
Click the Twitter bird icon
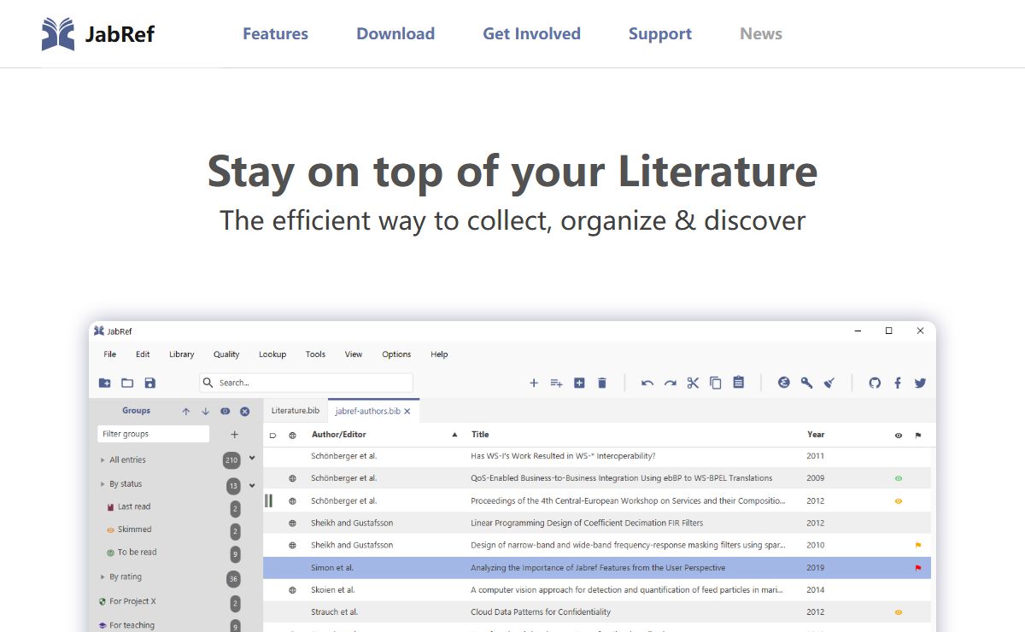[920, 383]
